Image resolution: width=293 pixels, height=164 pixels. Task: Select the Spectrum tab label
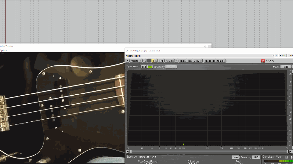point(132,67)
